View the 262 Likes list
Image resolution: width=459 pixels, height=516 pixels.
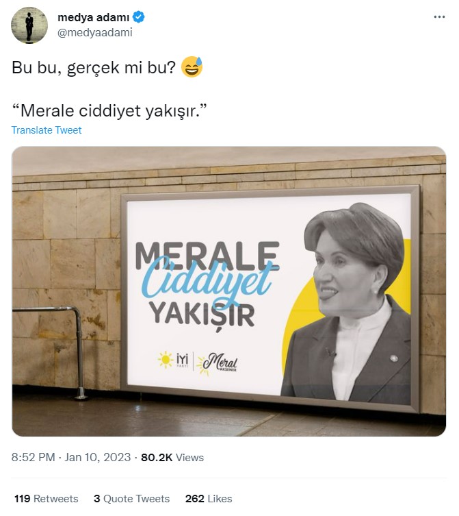pos(209,499)
